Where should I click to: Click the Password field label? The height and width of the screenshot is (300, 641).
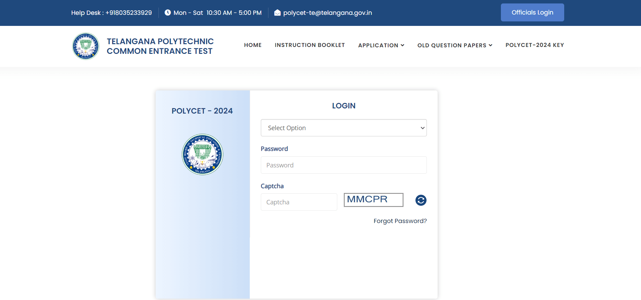click(x=274, y=149)
